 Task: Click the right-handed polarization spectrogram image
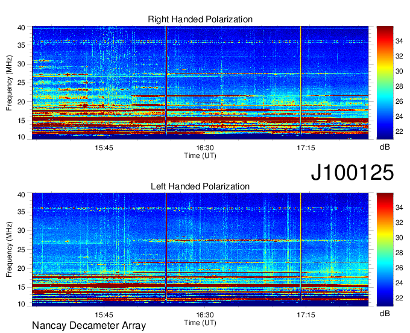coord(200,83)
